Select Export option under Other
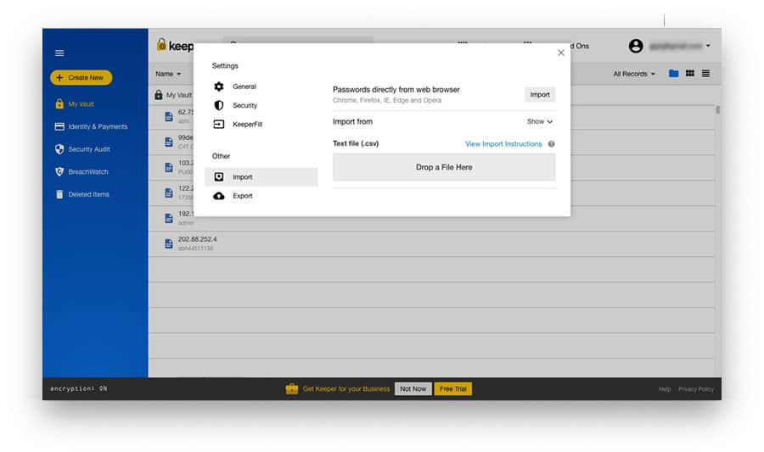The width and height of the screenshot is (764, 452). pos(261,196)
